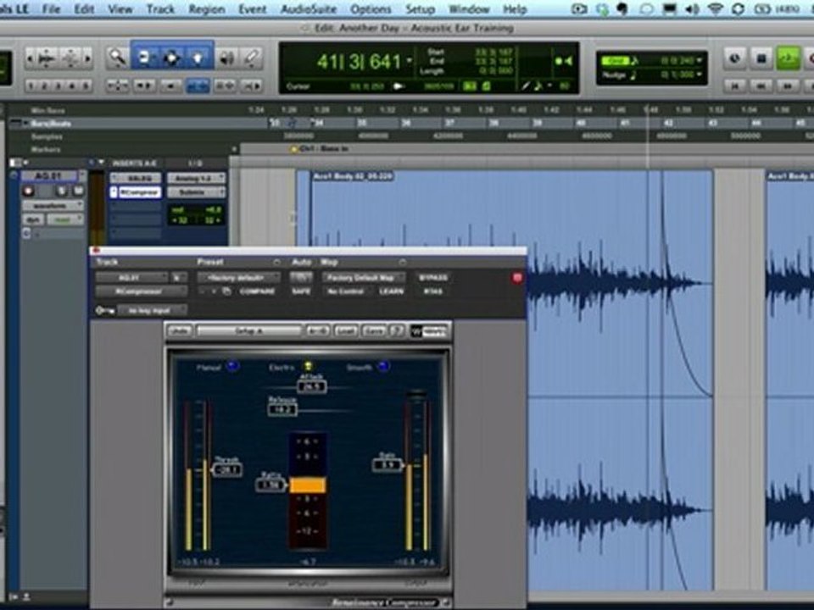
Task: Recall zoom preset 5
Action: click(86, 86)
